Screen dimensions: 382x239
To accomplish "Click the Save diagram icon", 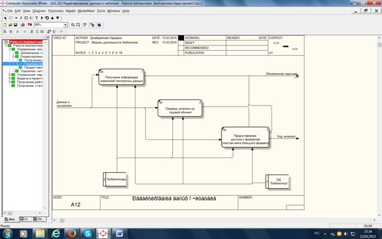I will 15,25.
